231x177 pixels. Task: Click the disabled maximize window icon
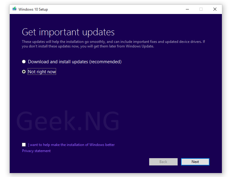(201, 9)
